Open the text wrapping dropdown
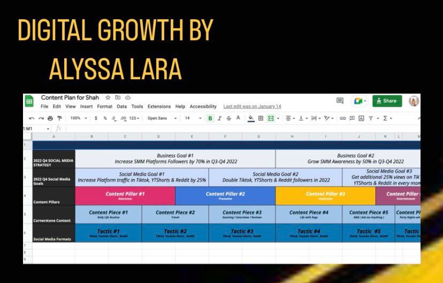 (316, 118)
